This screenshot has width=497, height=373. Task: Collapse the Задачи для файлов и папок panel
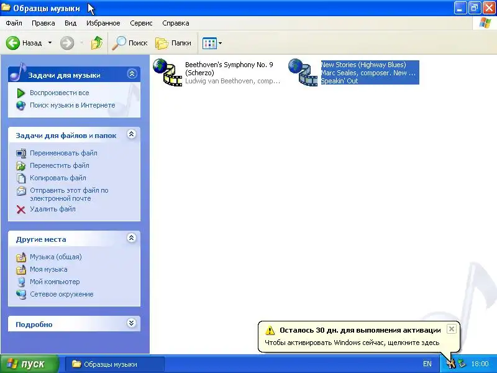tap(132, 134)
